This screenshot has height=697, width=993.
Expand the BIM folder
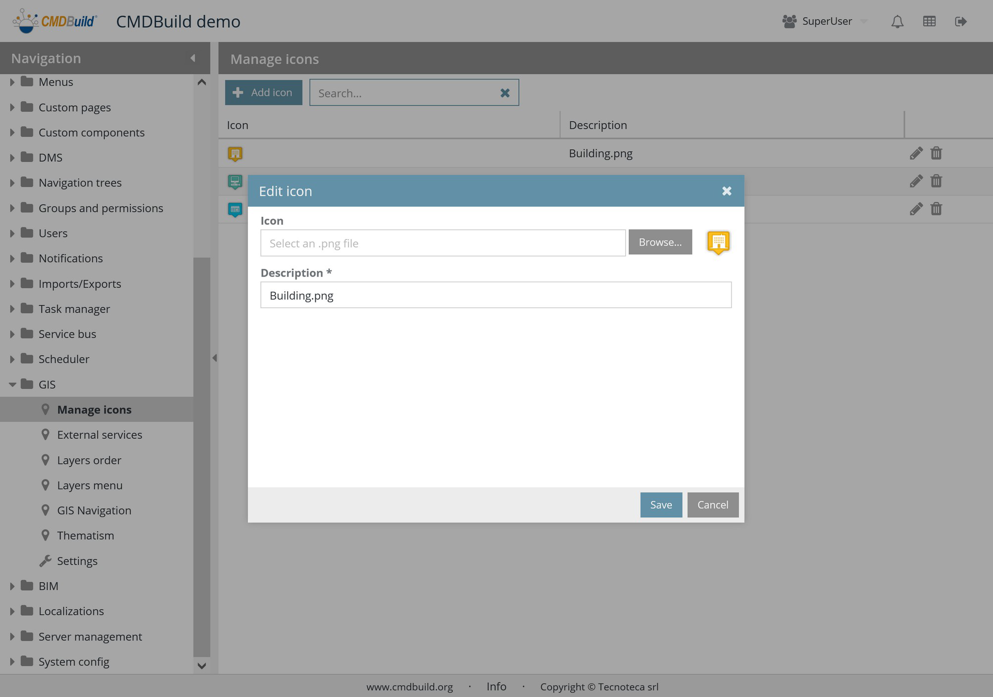12,586
